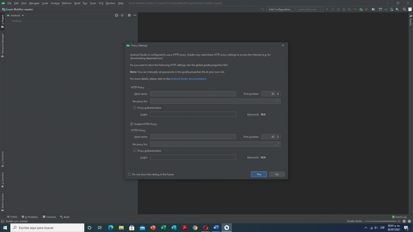Viewport: 413px width, 232px height.
Task: Check Do not show this dialog in the future
Action: [129, 174]
